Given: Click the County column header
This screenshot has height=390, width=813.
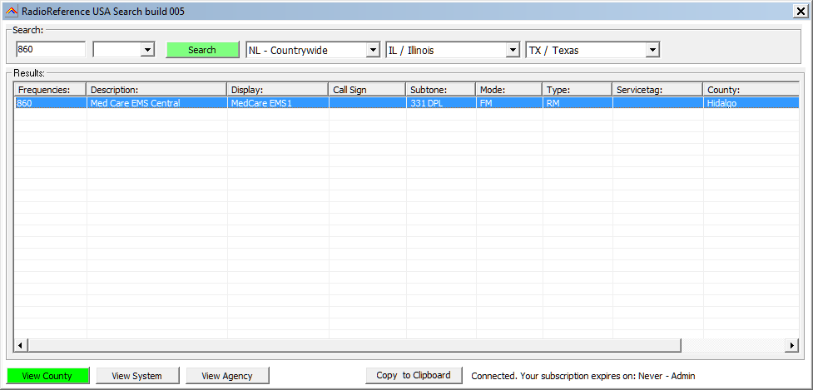Looking at the screenshot, I should pyautogui.click(x=751, y=90).
